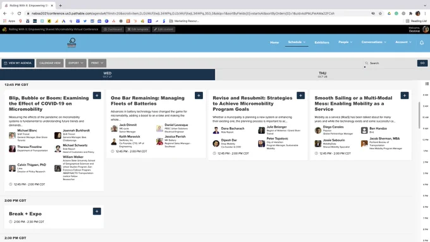
Task: Click the agenda Search field
Action: pyautogui.click(x=390, y=63)
